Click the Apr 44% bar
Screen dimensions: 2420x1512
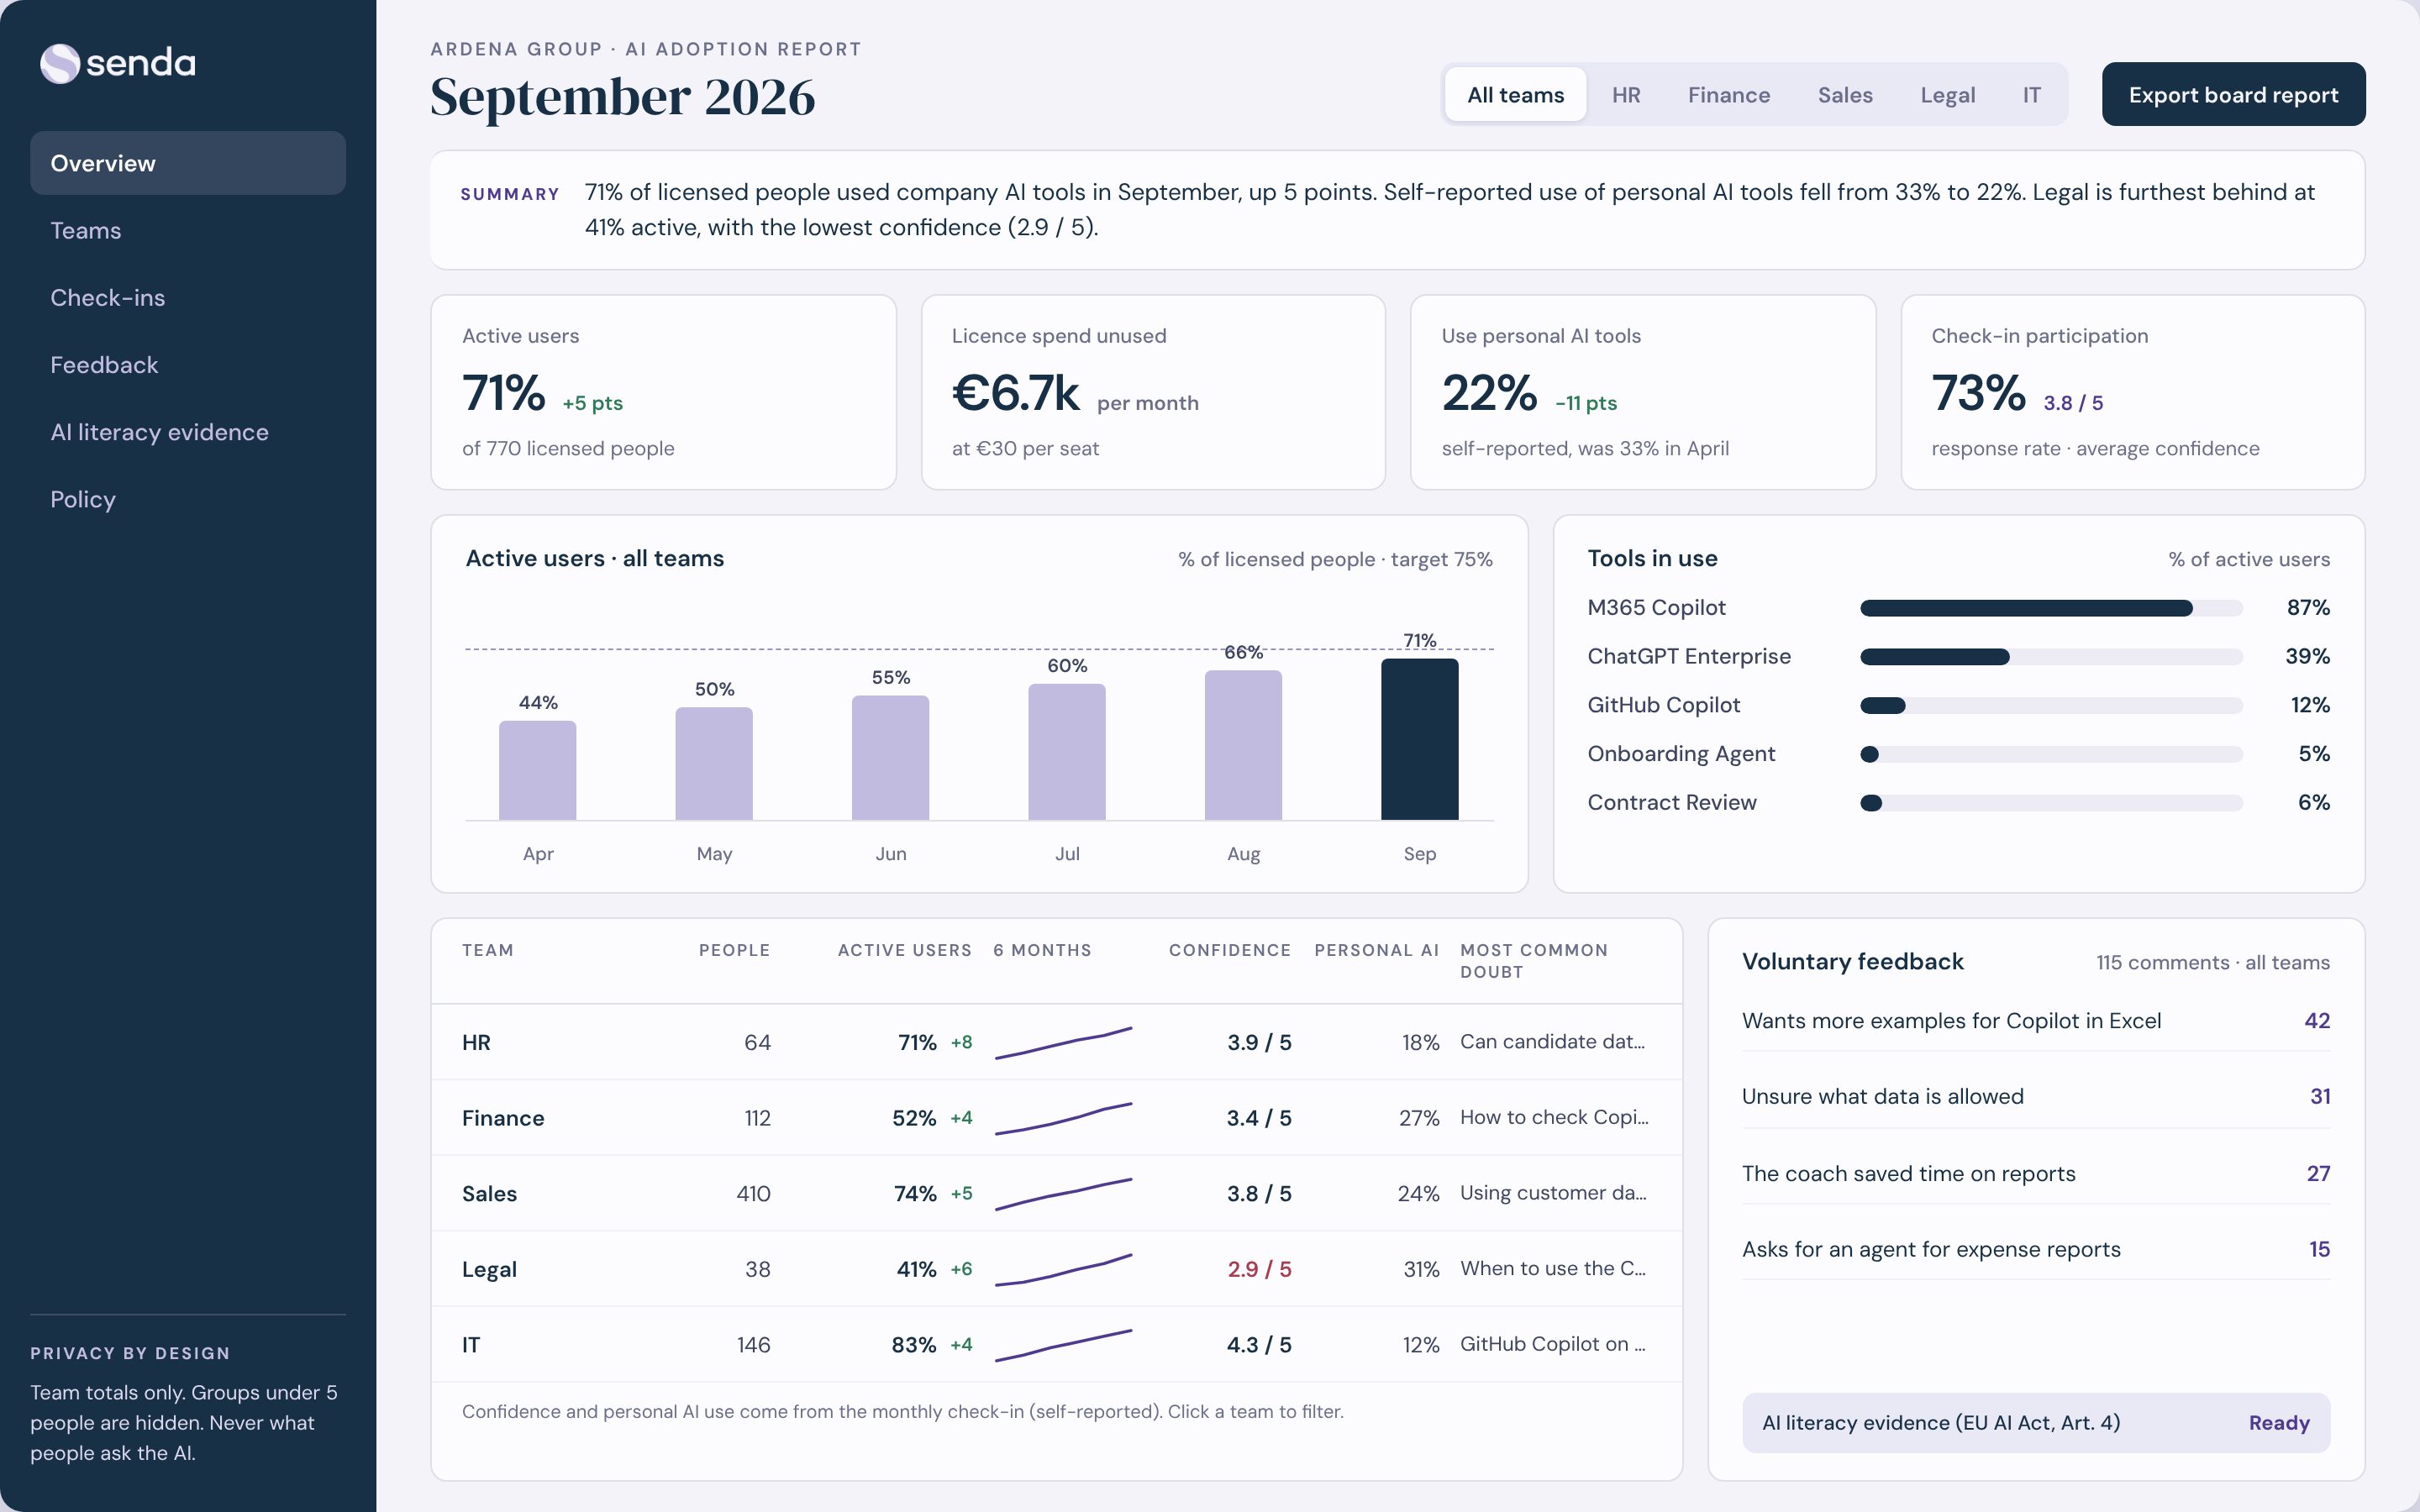click(538, 770)
